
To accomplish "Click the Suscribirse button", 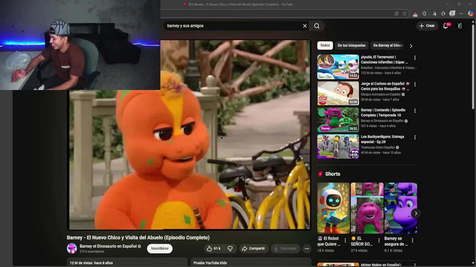I will (160, 248).
